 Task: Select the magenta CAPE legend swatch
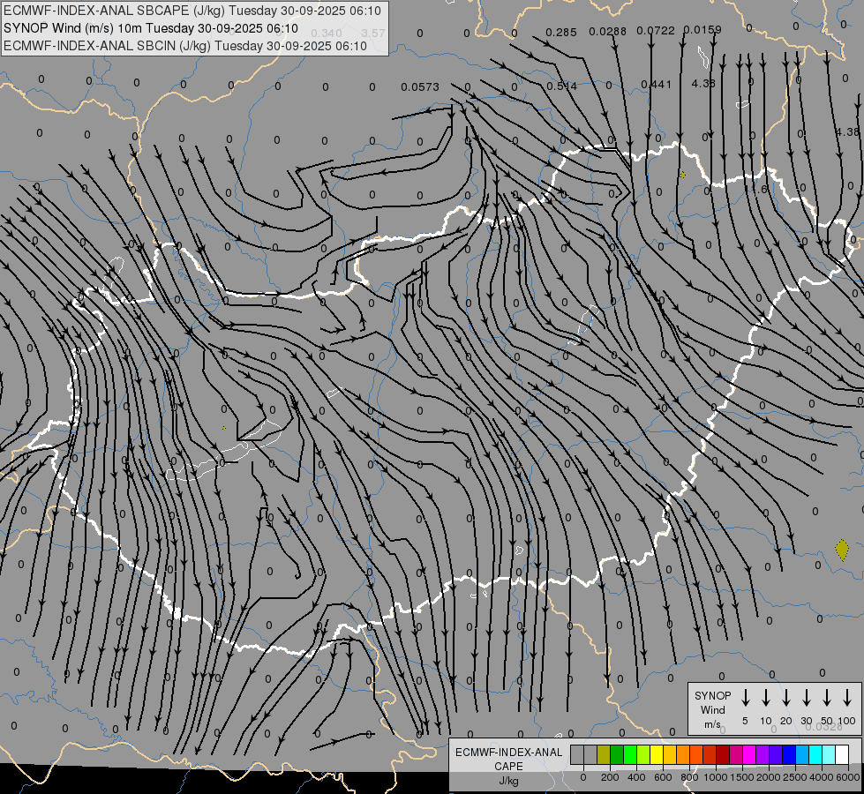[749, 754]
